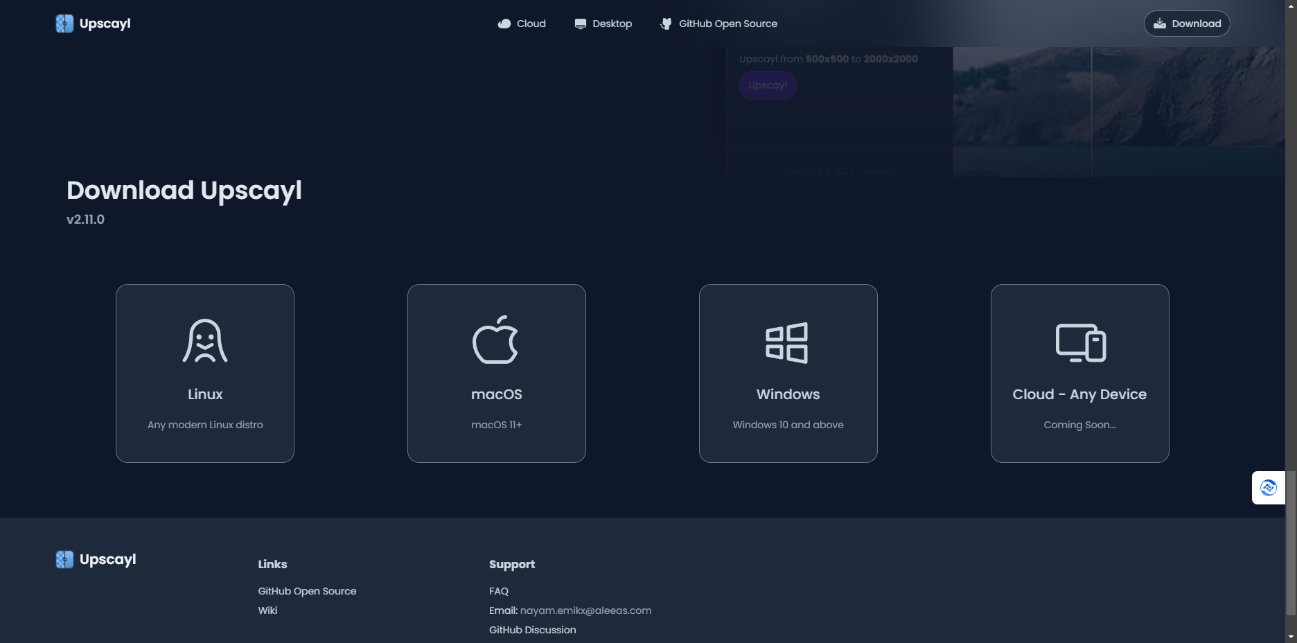Click the Support footer heading
1297x643 pixels.
[x=512, y=564]
